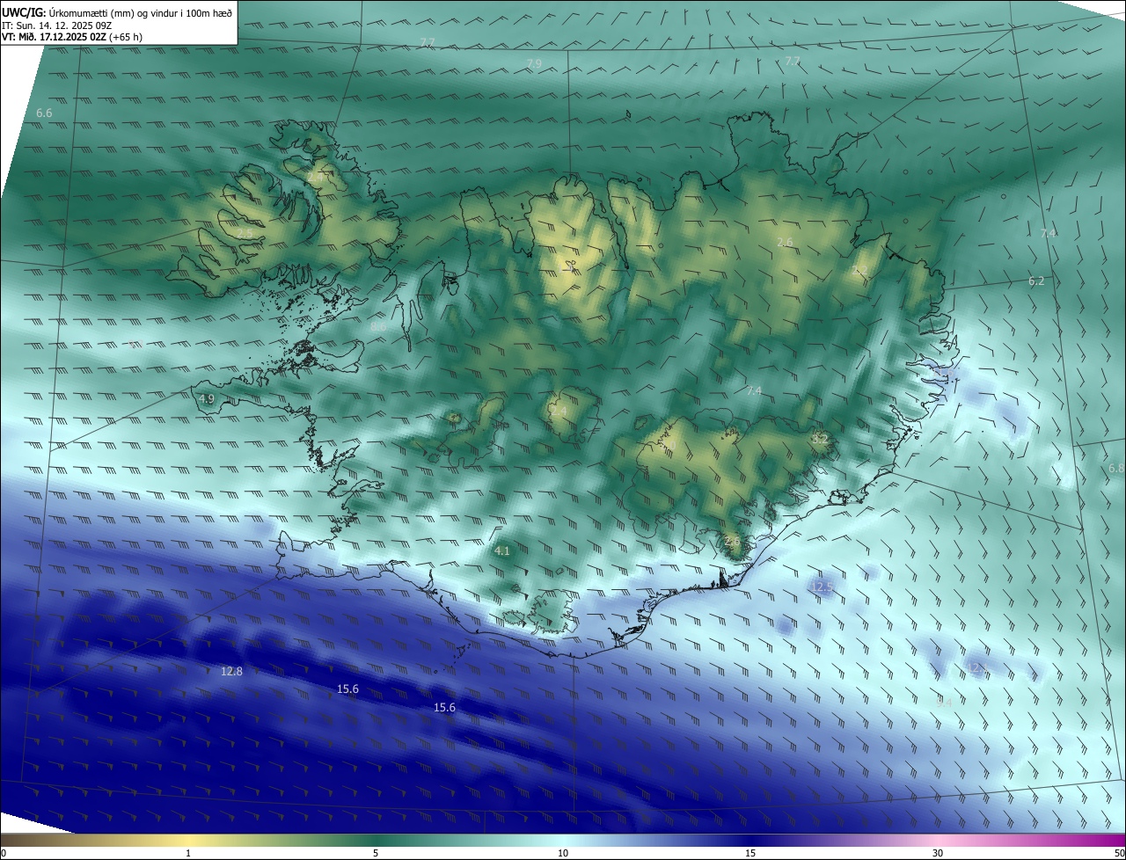Click the color scale tick label '30'

pyautogui.click(x=938, y=853)
